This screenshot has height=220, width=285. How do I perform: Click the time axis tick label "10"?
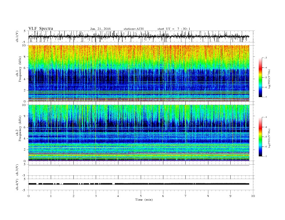point(253,196)
